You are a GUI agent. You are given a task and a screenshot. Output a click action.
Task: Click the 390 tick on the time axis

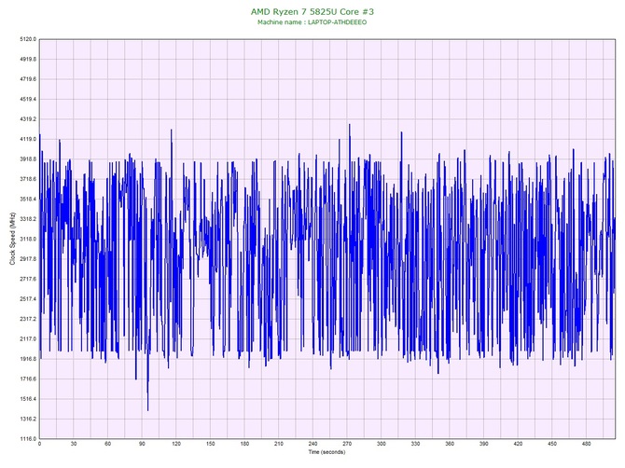coord(484,444)
